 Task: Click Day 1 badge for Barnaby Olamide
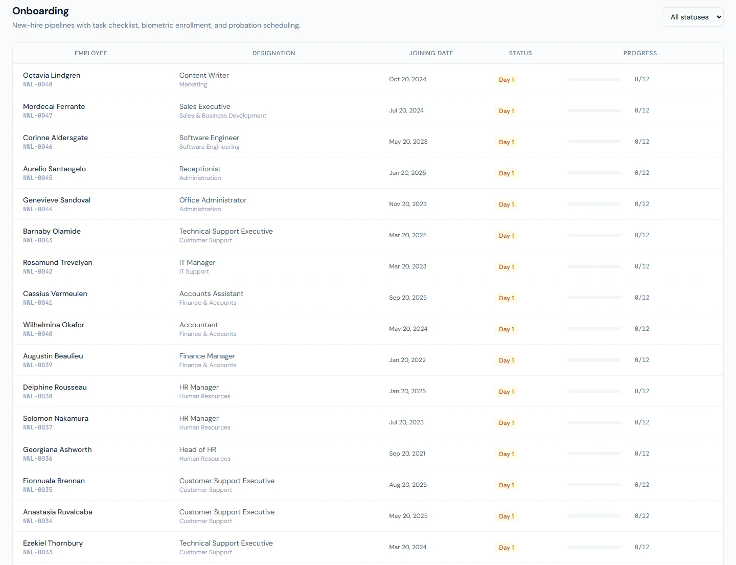507,236
